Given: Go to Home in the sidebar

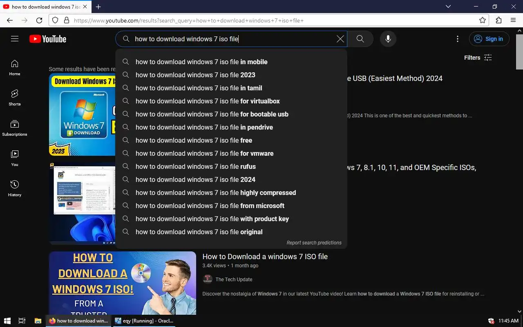Looking at the screenshot, I should click(x=15, y=68).
